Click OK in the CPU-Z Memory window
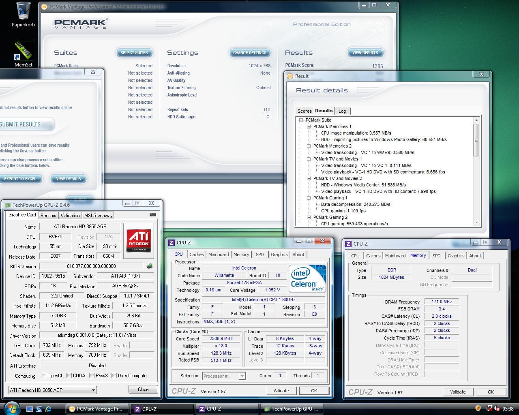 click(x=491, y=392)
